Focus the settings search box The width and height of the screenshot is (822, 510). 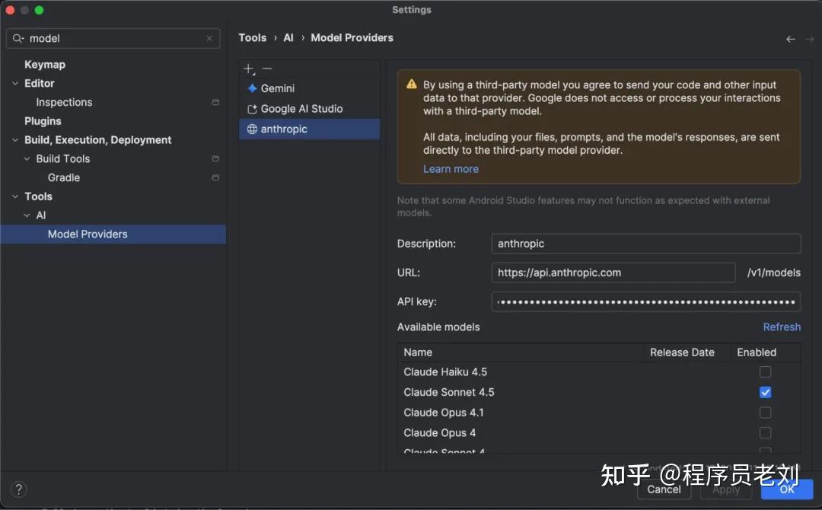(x=113, y=38)
